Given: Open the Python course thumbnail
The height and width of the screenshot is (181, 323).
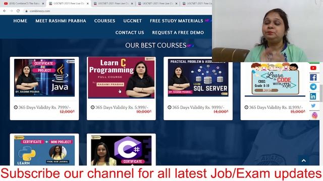Looking at the screenshot, I should point(44,150).
